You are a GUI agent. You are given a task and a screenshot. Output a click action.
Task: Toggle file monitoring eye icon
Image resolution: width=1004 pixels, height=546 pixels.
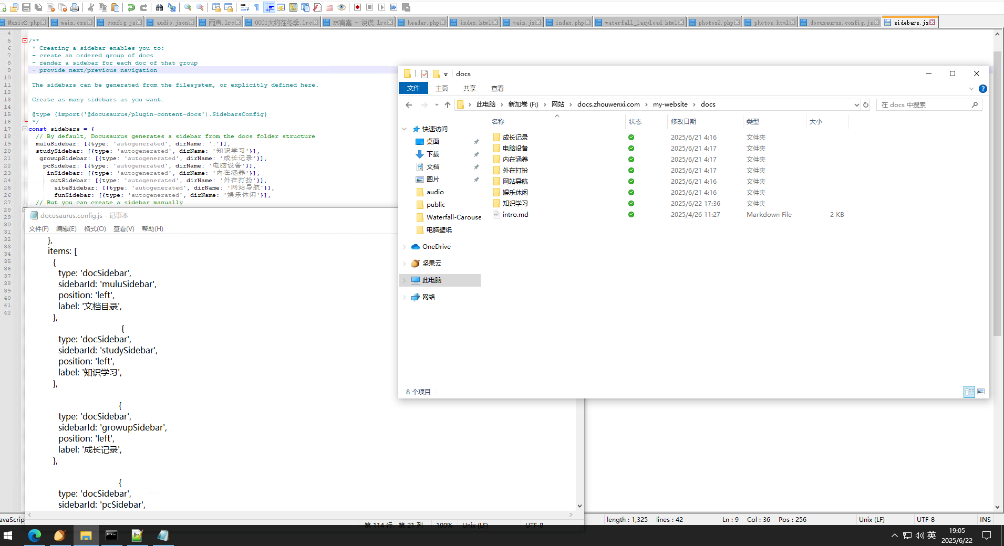click(x=341, y=7)
